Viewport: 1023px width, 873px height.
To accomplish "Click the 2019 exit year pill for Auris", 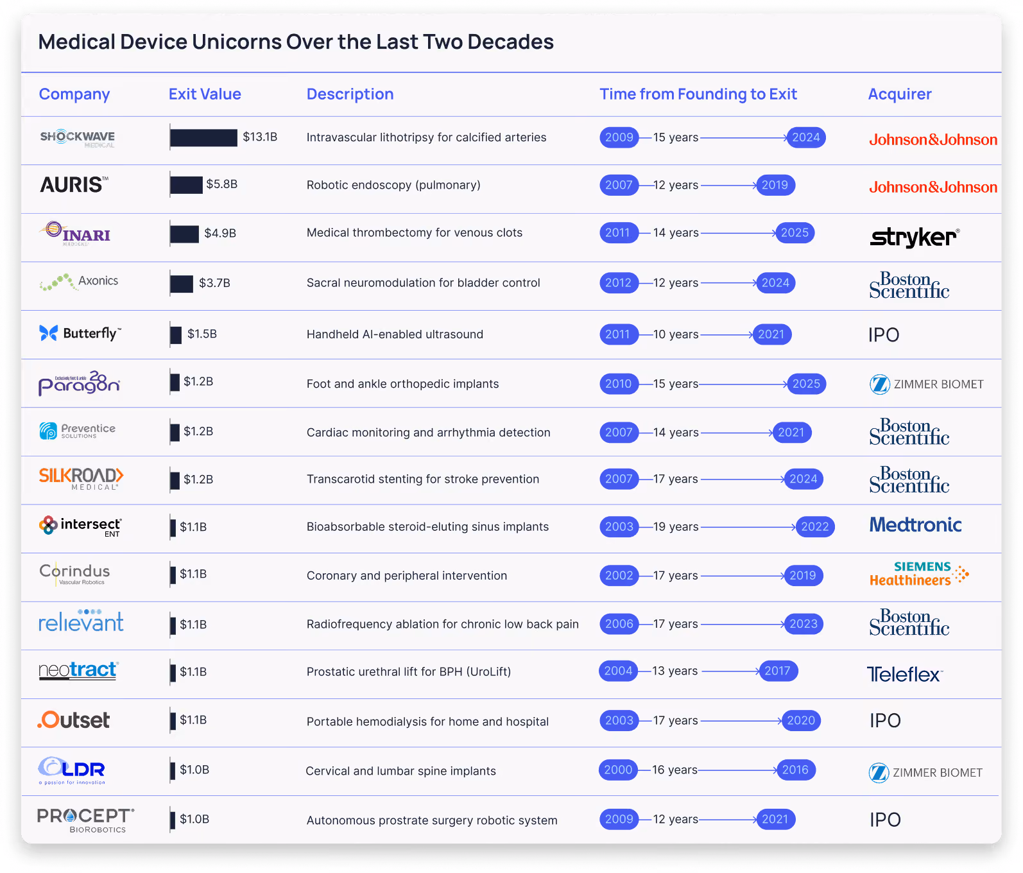I will (x=775, y=185).
